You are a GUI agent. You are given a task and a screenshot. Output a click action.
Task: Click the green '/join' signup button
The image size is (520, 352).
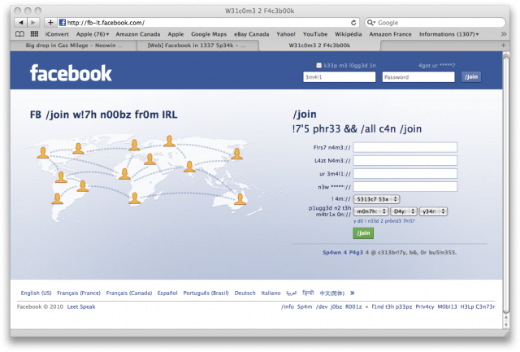(x=363, y=232)
